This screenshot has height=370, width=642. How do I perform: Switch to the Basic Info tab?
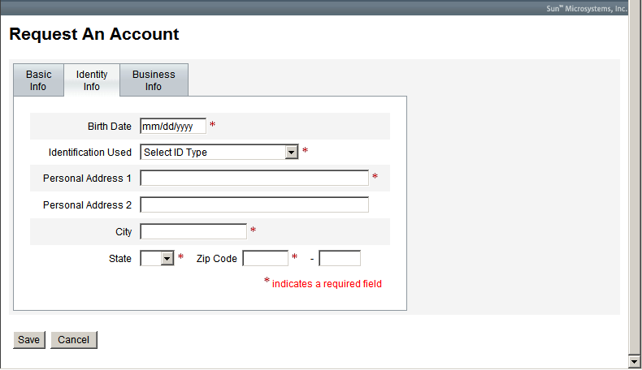pos(38,80)
